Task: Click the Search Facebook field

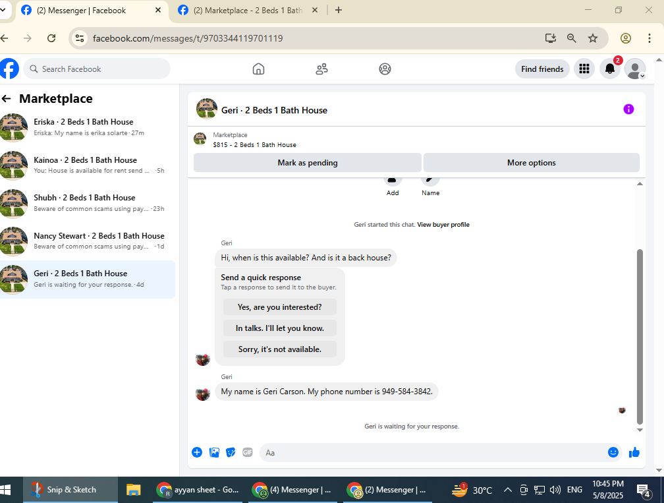Action: pos(97,69)
